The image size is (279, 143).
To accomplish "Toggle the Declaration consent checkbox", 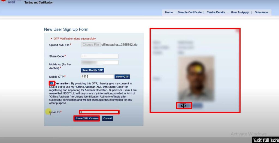I will (x=51, y=83).
